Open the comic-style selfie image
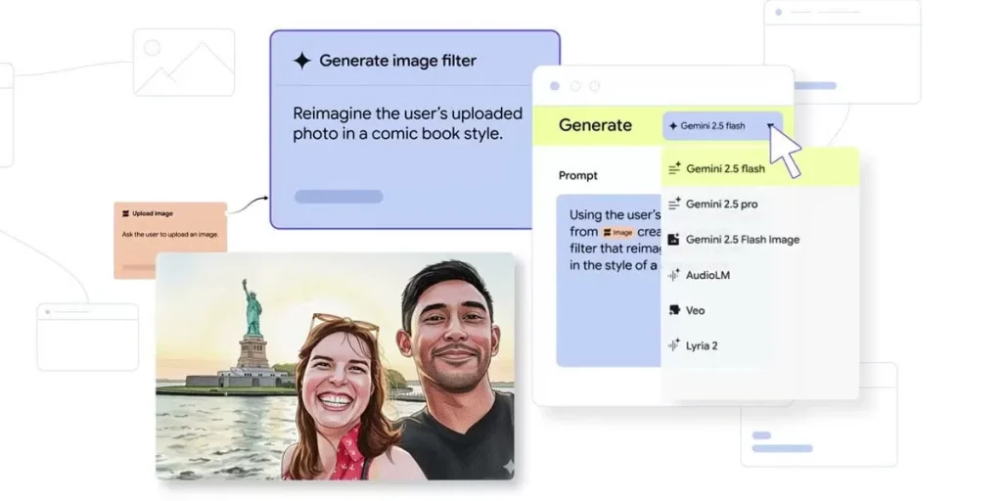 335,366
